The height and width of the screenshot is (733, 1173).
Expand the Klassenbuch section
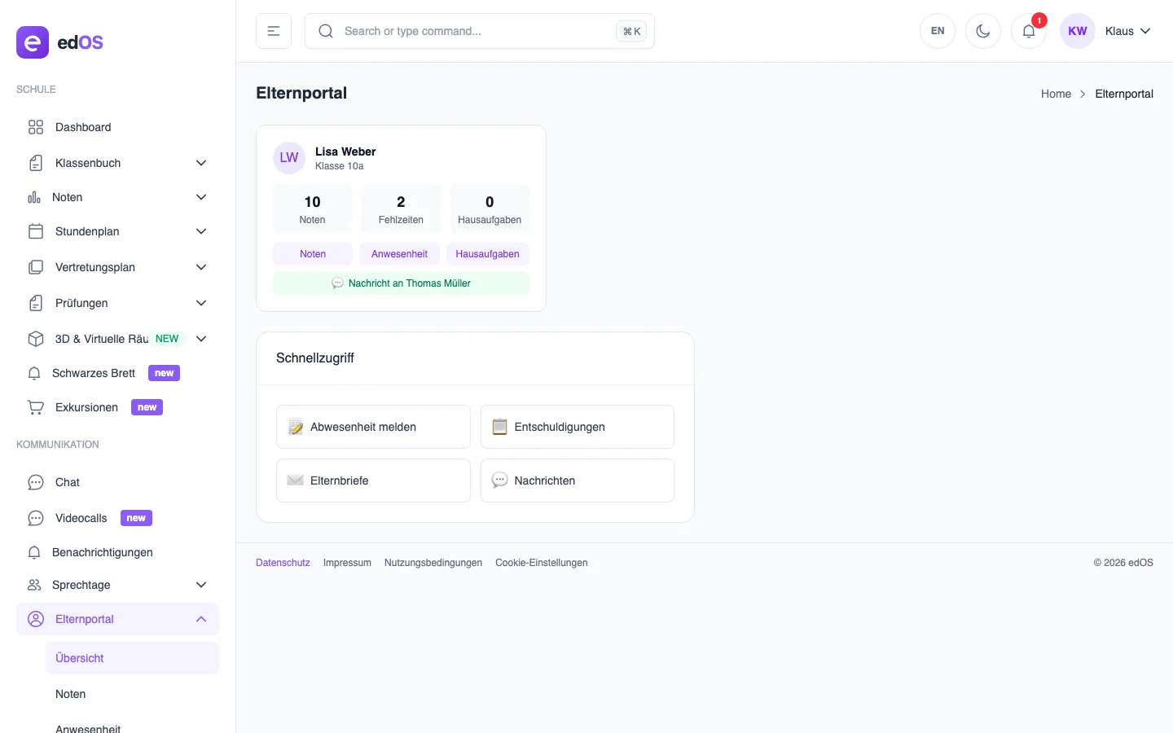point(200,163)
